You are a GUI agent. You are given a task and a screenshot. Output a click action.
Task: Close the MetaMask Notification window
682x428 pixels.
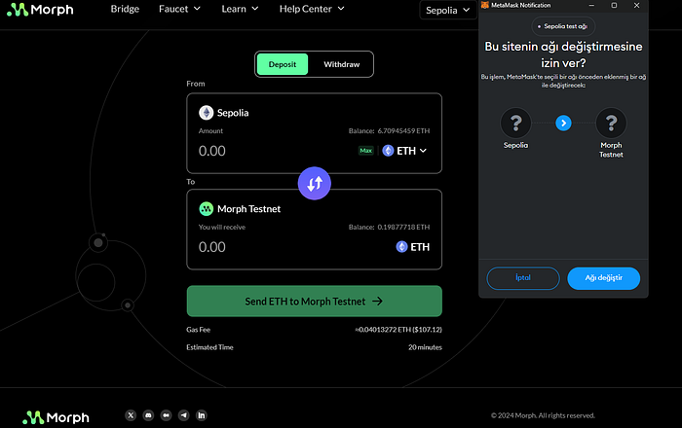tap(637, 5)
